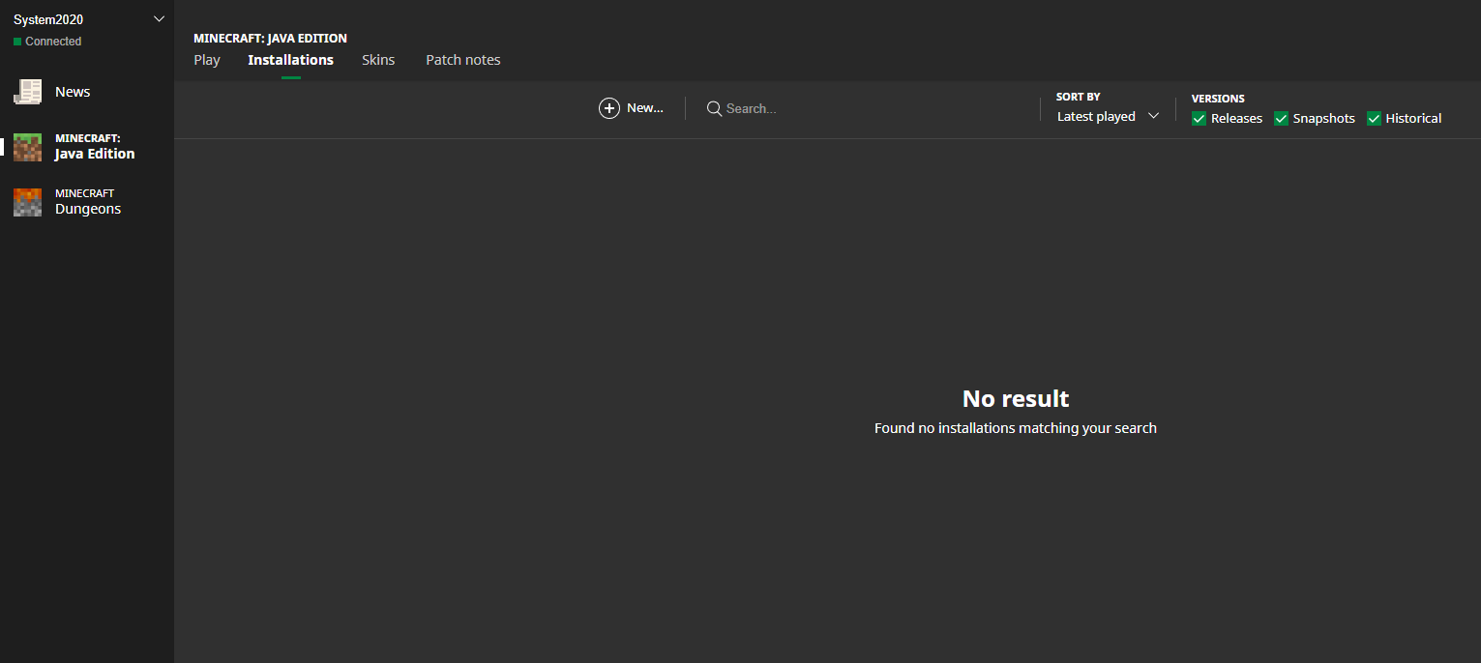Click the New... installation button
This screenshot has height=663, width=1481.
632,108
